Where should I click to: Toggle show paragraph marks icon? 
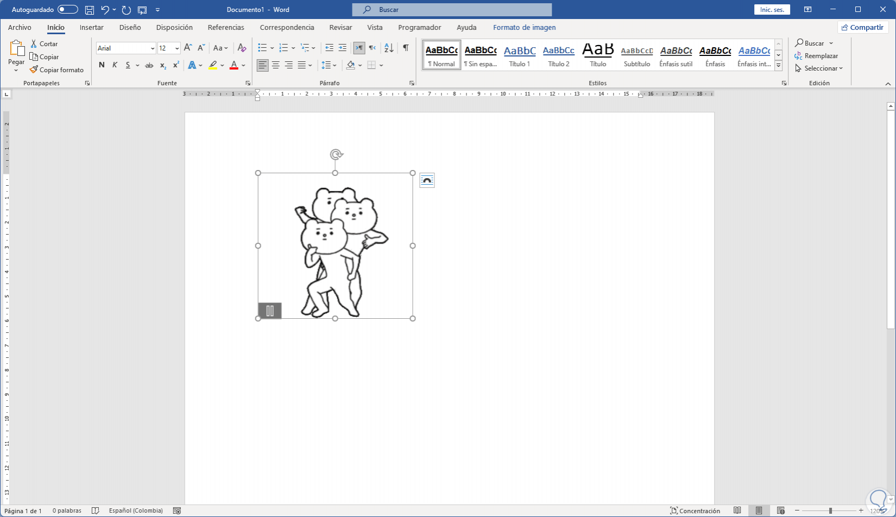point(406,48)
